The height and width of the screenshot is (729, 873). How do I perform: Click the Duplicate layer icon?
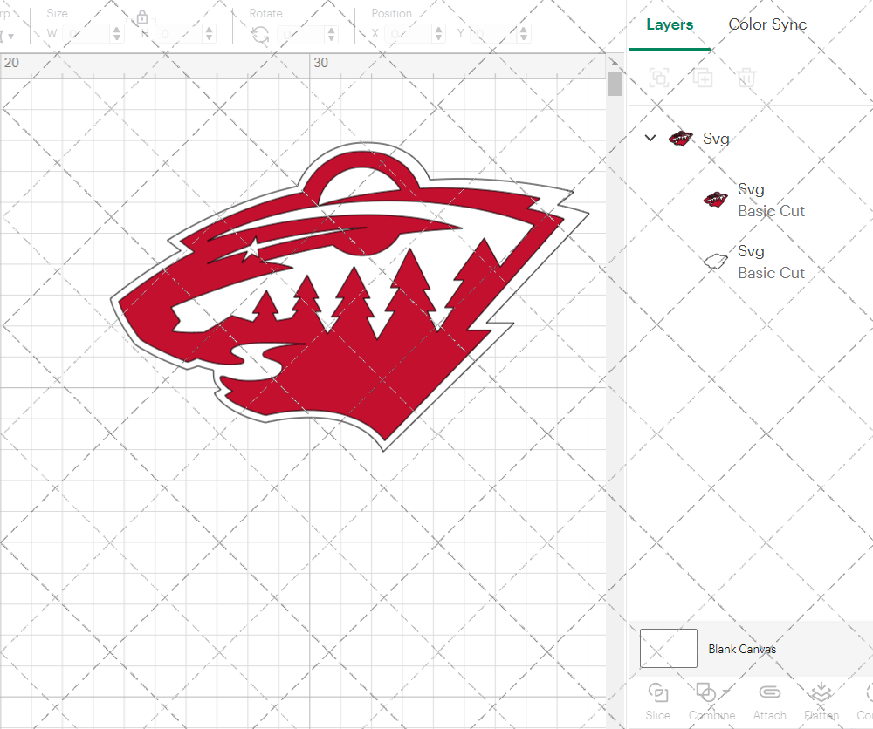703,78
